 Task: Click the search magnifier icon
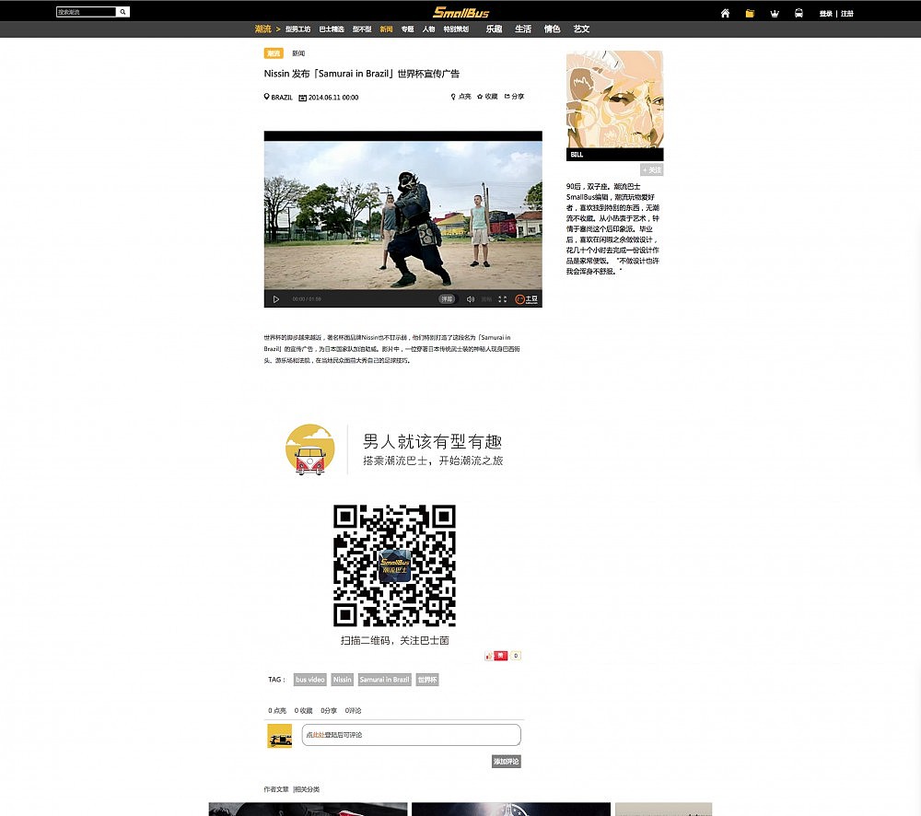[122, 11]
